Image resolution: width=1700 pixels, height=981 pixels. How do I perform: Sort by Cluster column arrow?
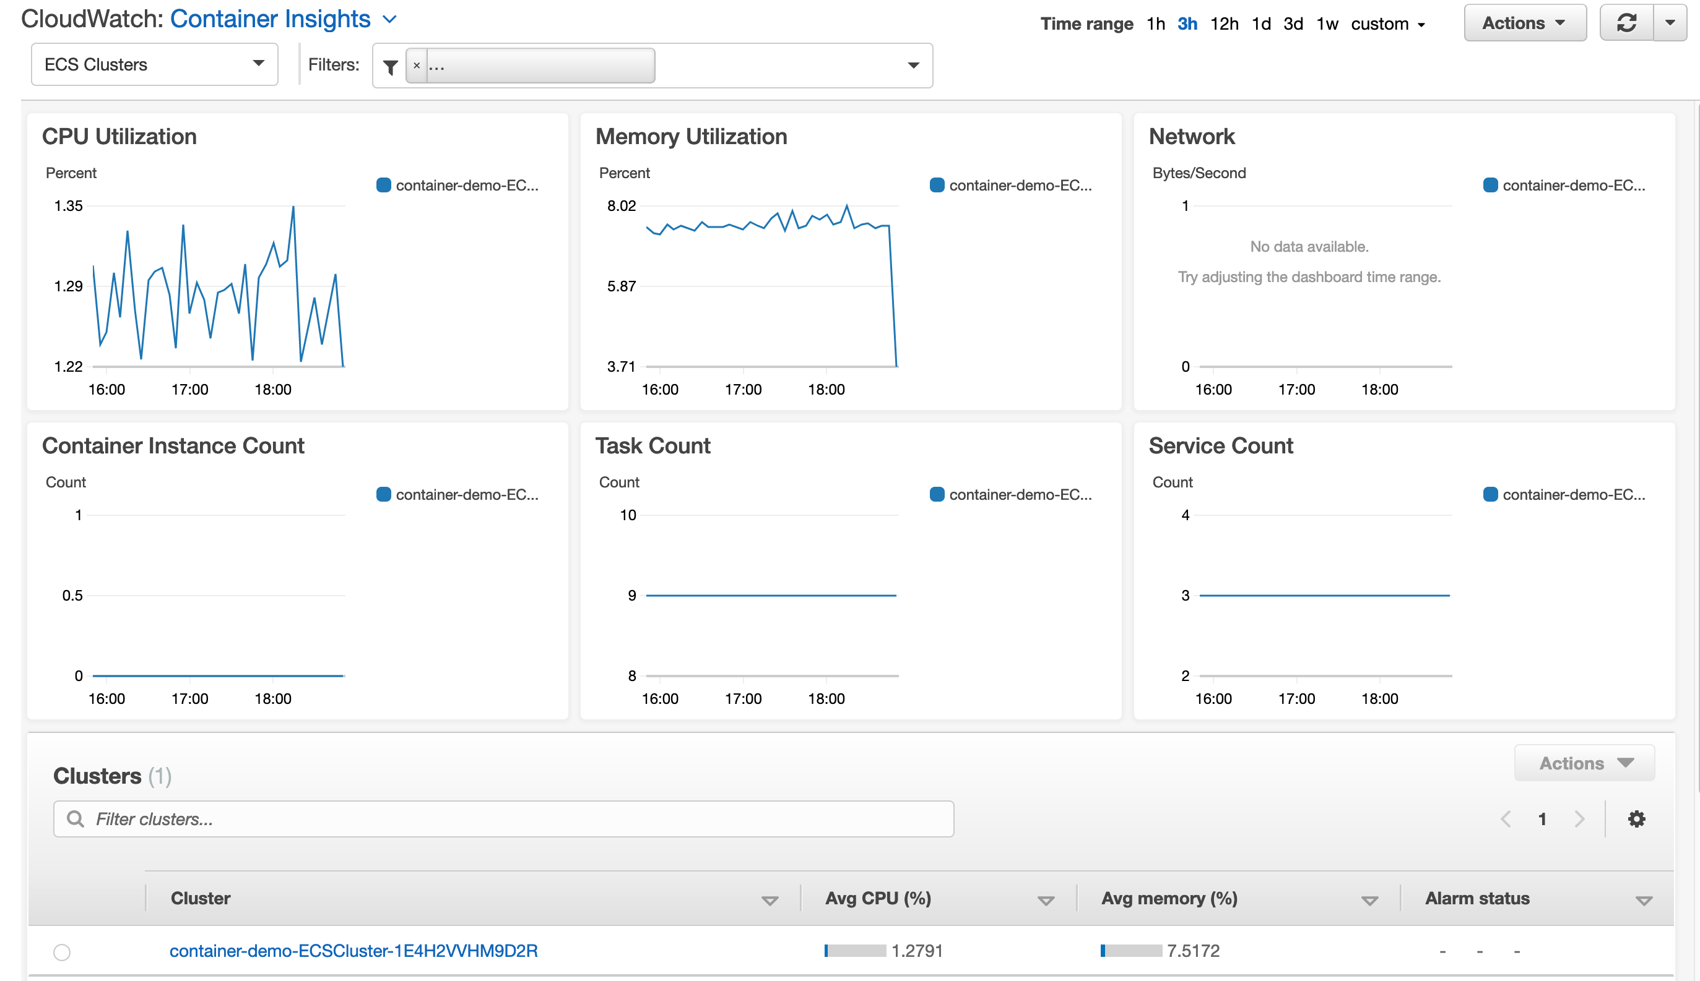tap(770, 901)
